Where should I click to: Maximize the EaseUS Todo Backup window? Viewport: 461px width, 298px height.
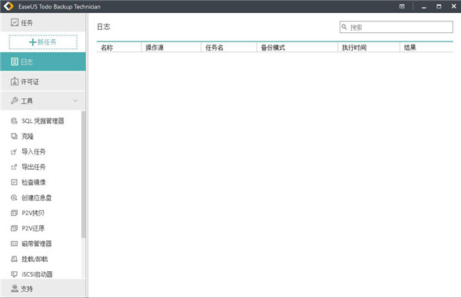pyautogui.click(x=439, y=6)
